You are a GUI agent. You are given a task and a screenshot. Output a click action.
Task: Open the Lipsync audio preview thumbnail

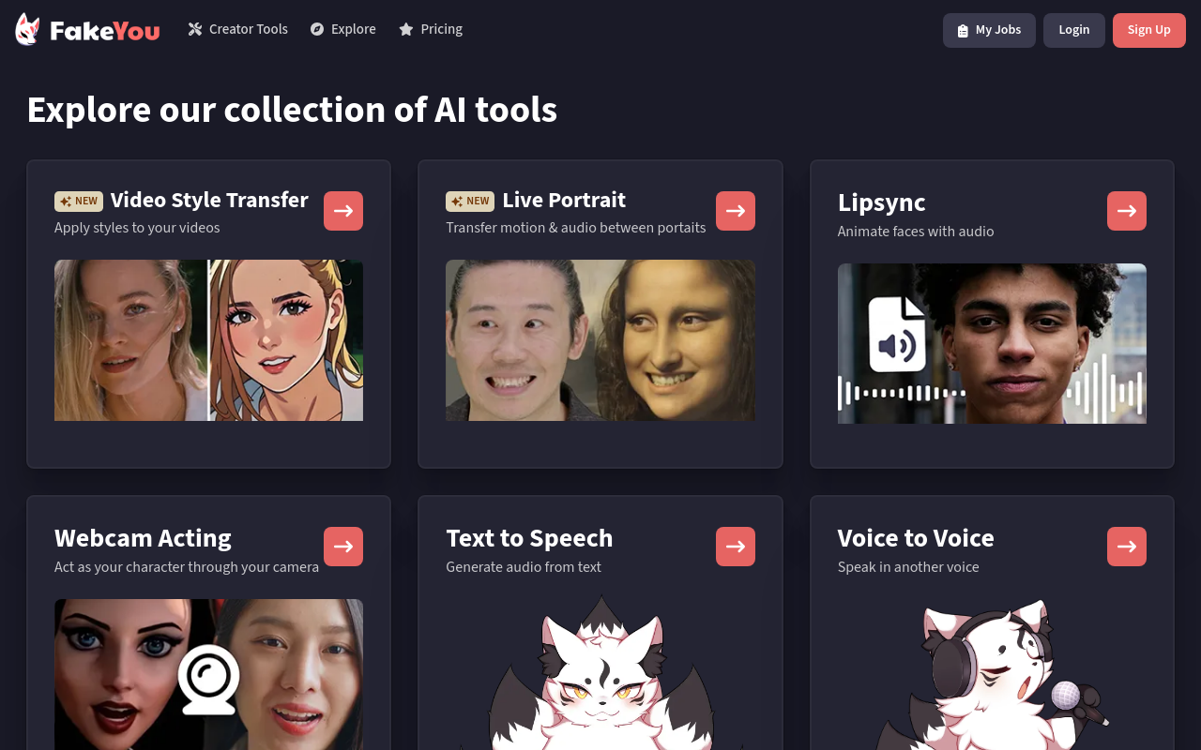click(x=992, y=343)
